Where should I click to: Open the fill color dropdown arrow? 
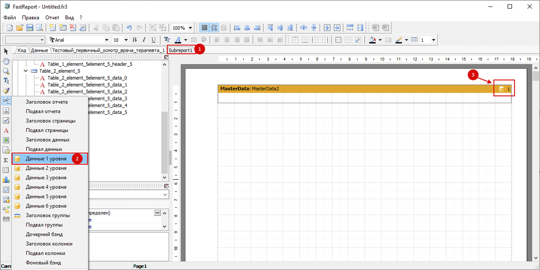point(380,40)
